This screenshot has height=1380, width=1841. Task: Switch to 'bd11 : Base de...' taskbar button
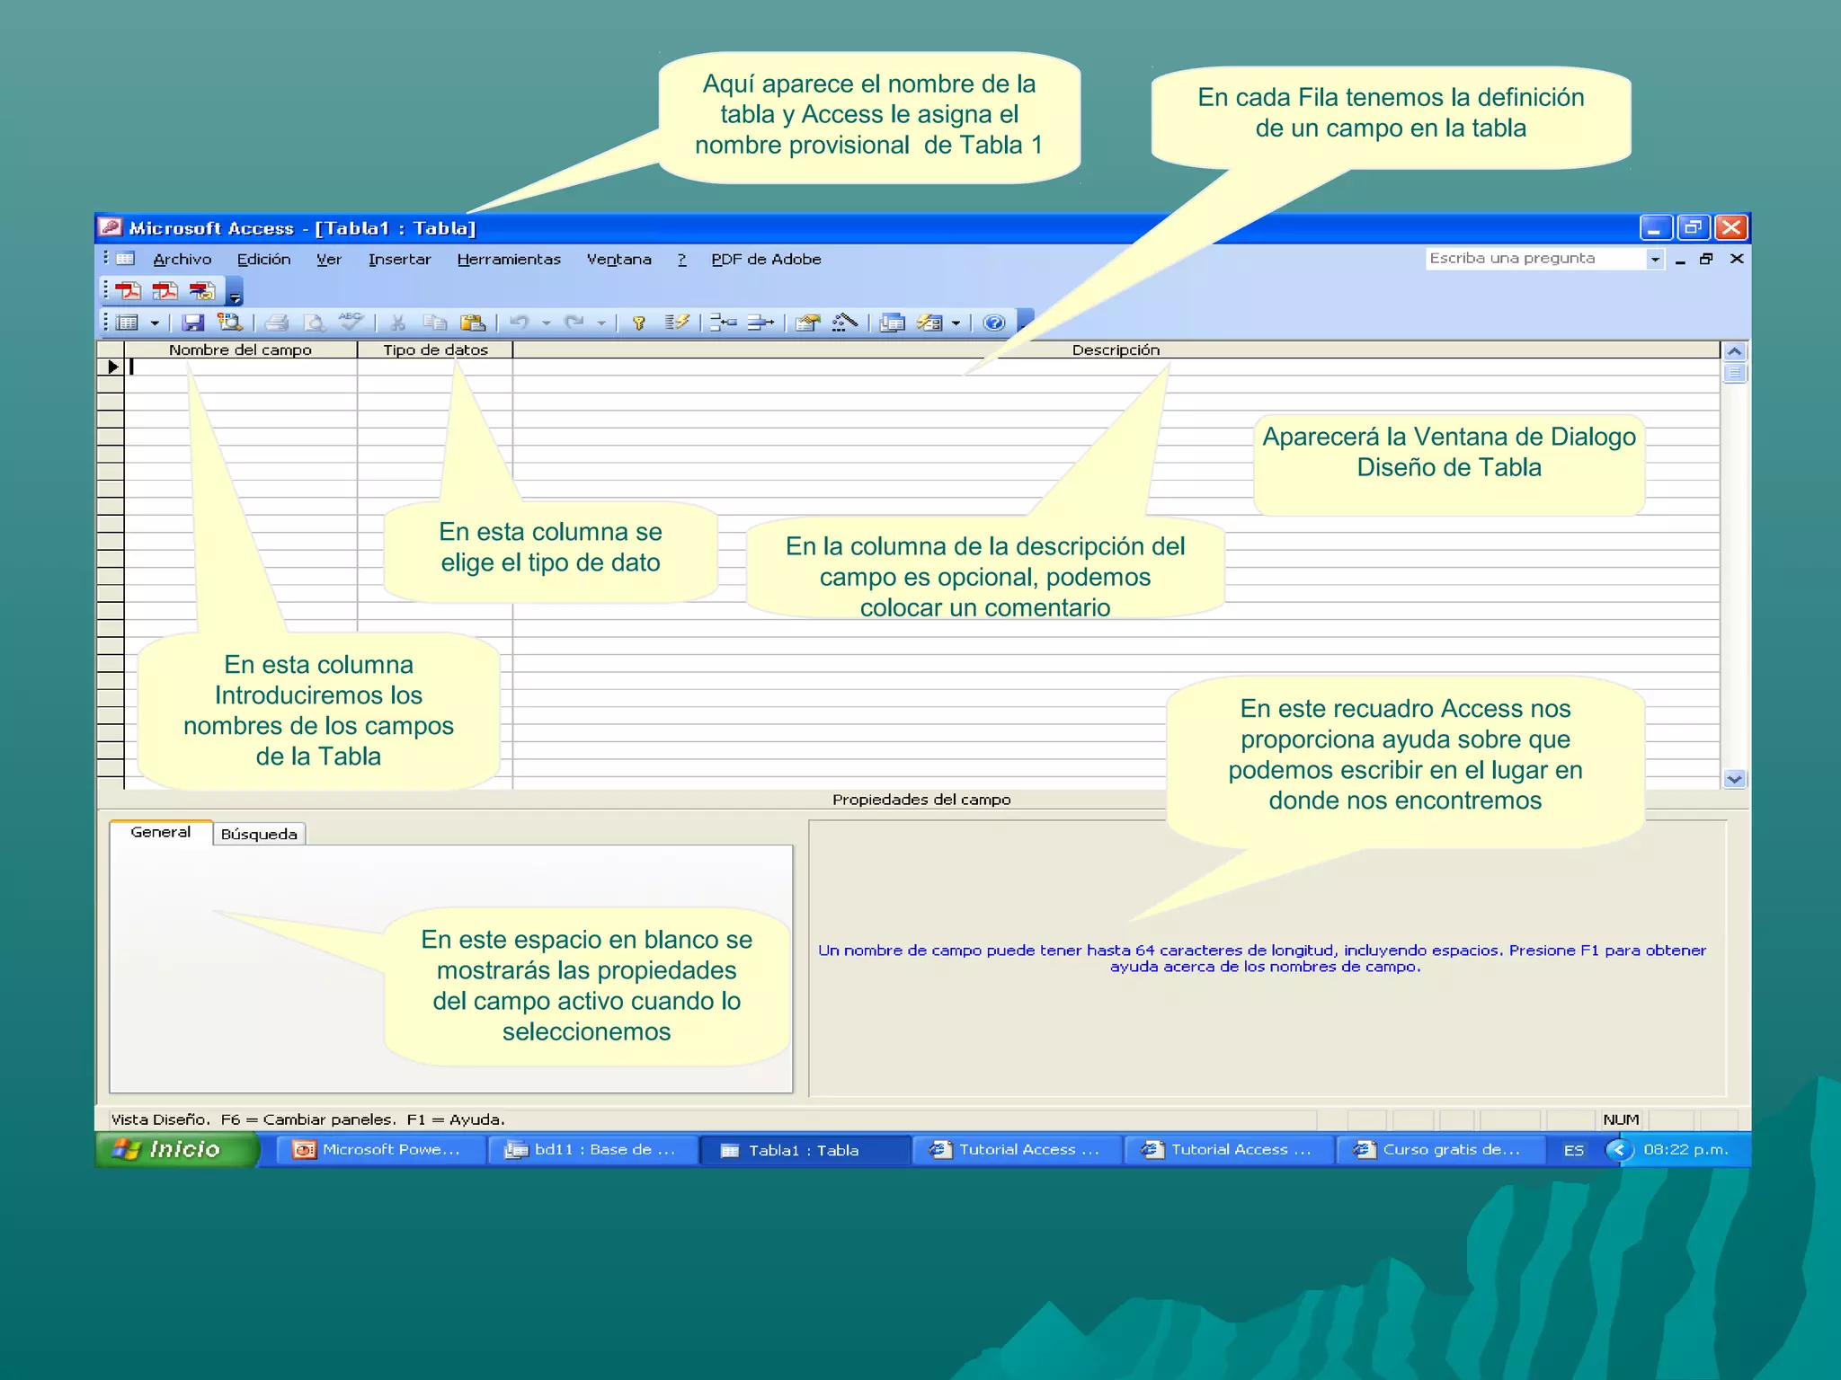591,1149
